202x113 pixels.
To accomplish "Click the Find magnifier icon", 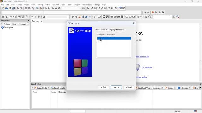I will 37,8.
